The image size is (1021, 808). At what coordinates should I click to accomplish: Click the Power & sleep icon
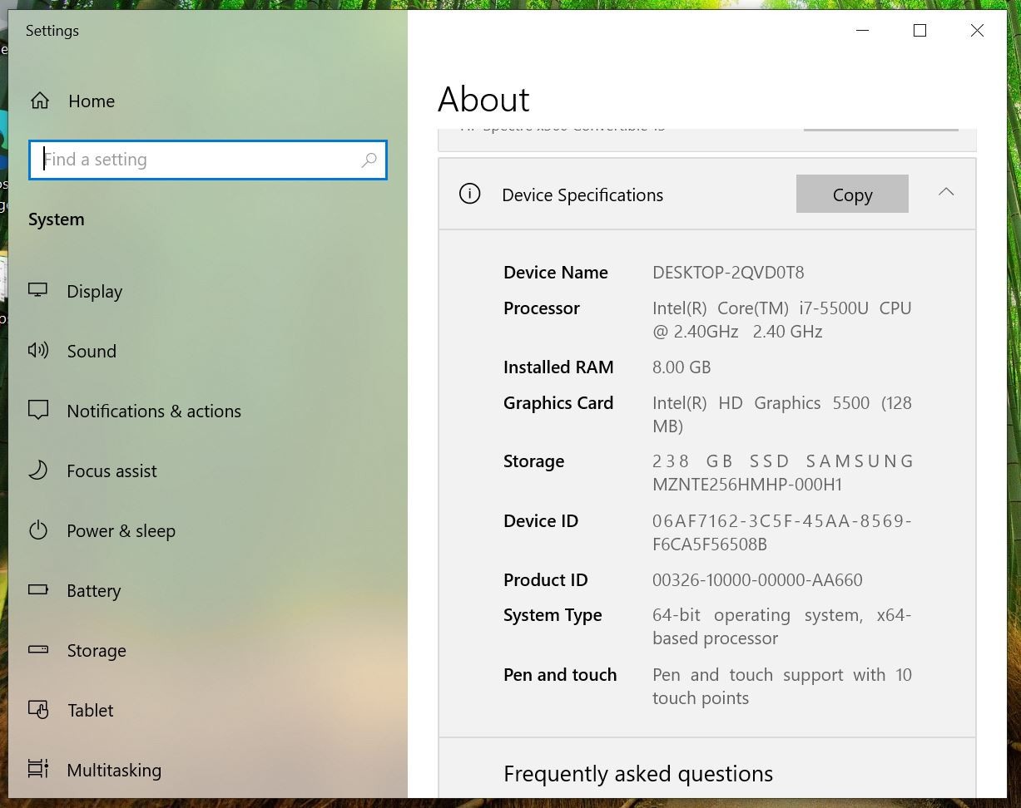pos(38,530)
